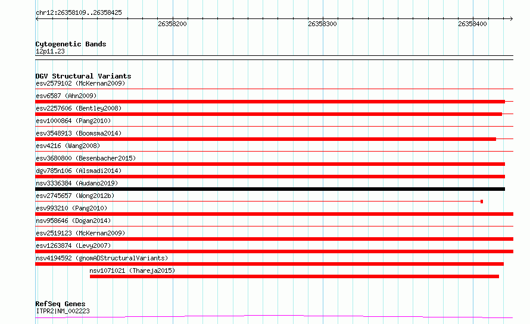
Task: Open variant nsv1071021 (Thareja2015)
Action: coord(132,270)
